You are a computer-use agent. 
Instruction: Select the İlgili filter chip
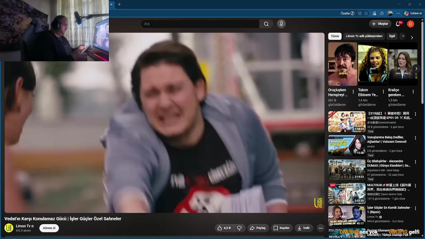(392, 36)
